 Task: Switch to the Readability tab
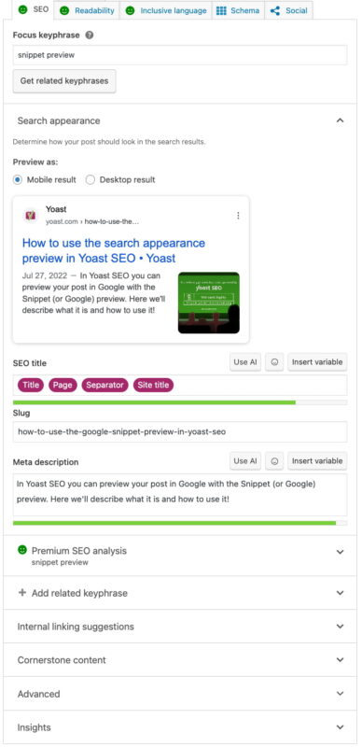[x=88, y=10]
